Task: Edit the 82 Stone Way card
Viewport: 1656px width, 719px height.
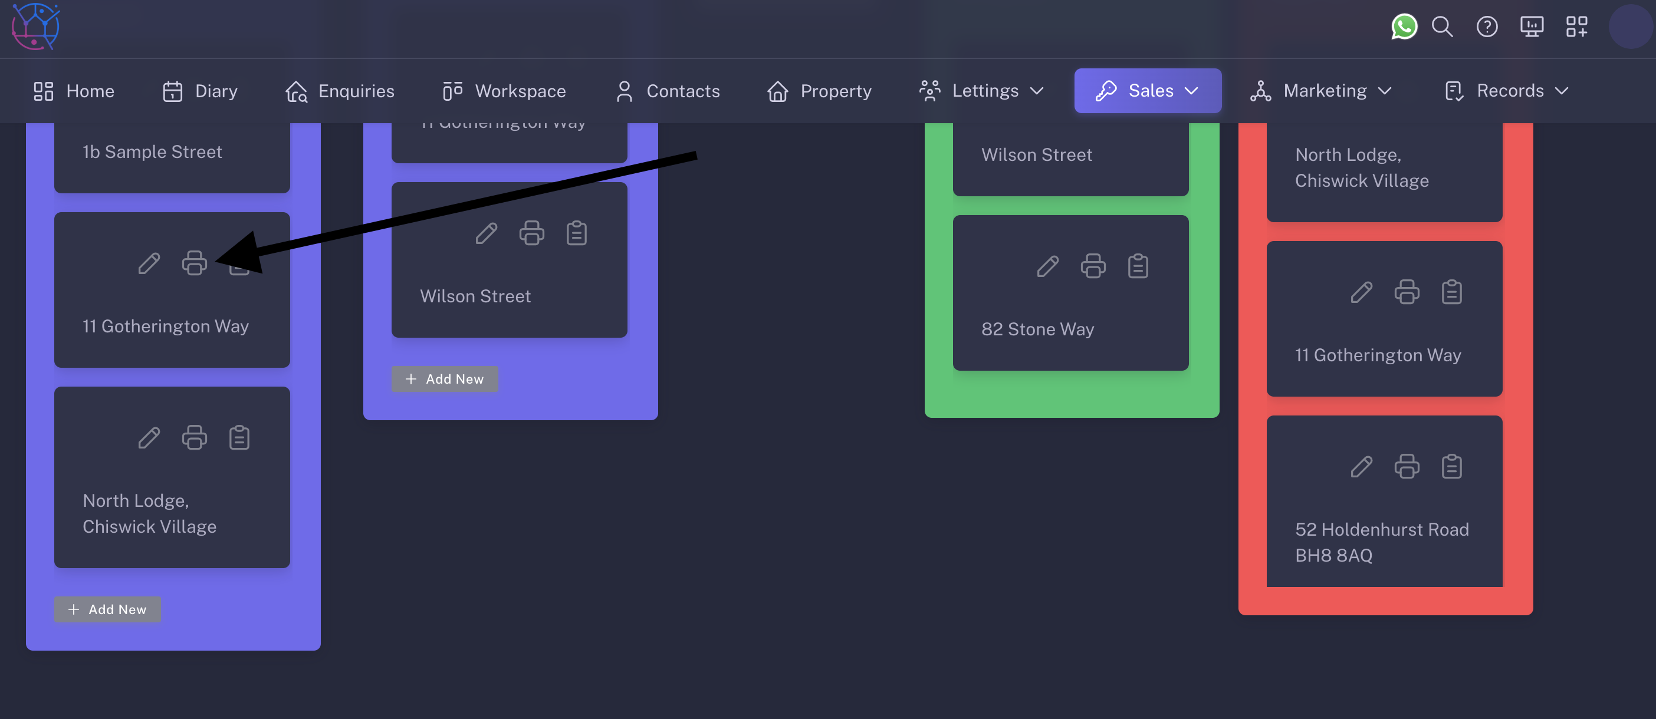Action: [x=1048, y=265]
